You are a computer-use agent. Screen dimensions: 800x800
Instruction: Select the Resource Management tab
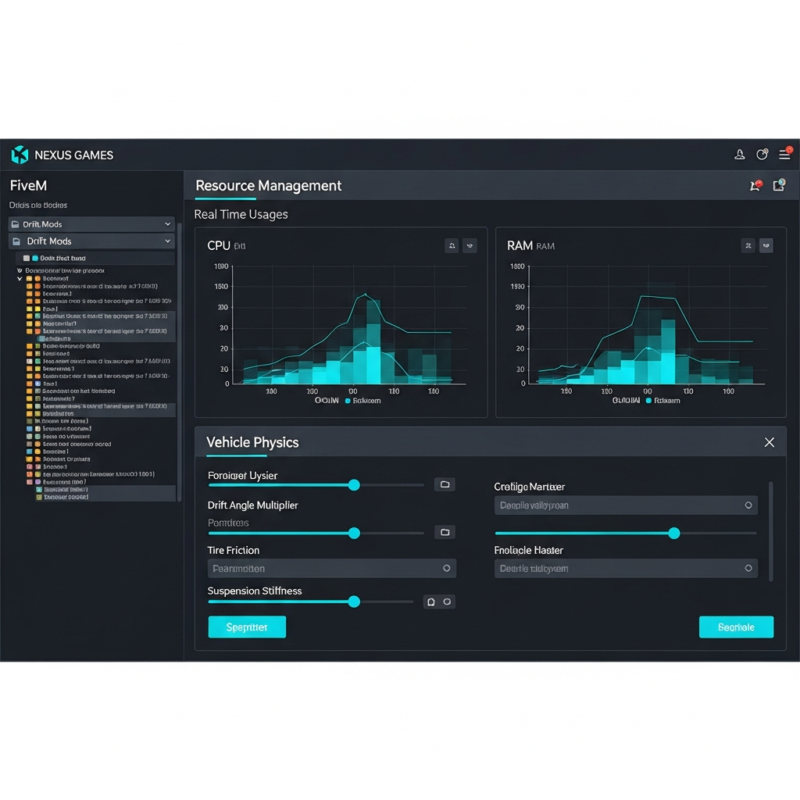click(x=269, y=186)
